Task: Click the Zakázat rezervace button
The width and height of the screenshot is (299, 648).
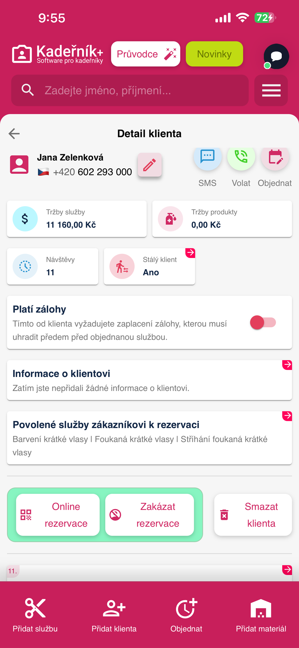Action: pyautogui.click(x=150, y=515)
